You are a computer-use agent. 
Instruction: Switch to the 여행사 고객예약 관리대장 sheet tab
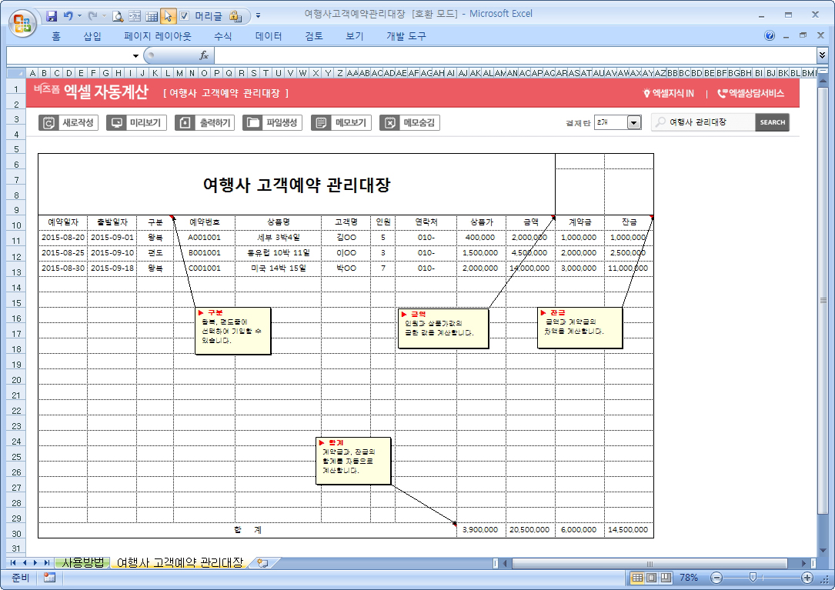tap(180, 562)
